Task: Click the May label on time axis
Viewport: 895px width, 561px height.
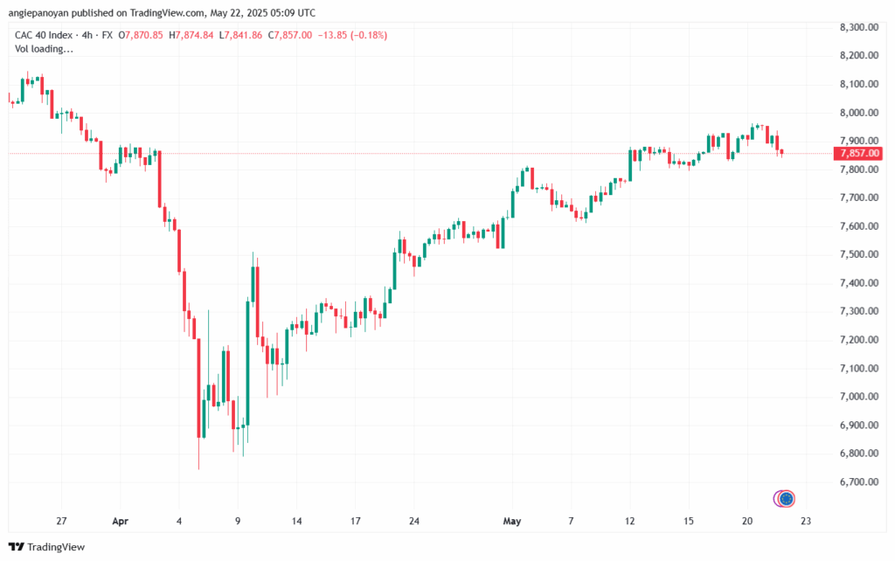Action: pos(512,521)
